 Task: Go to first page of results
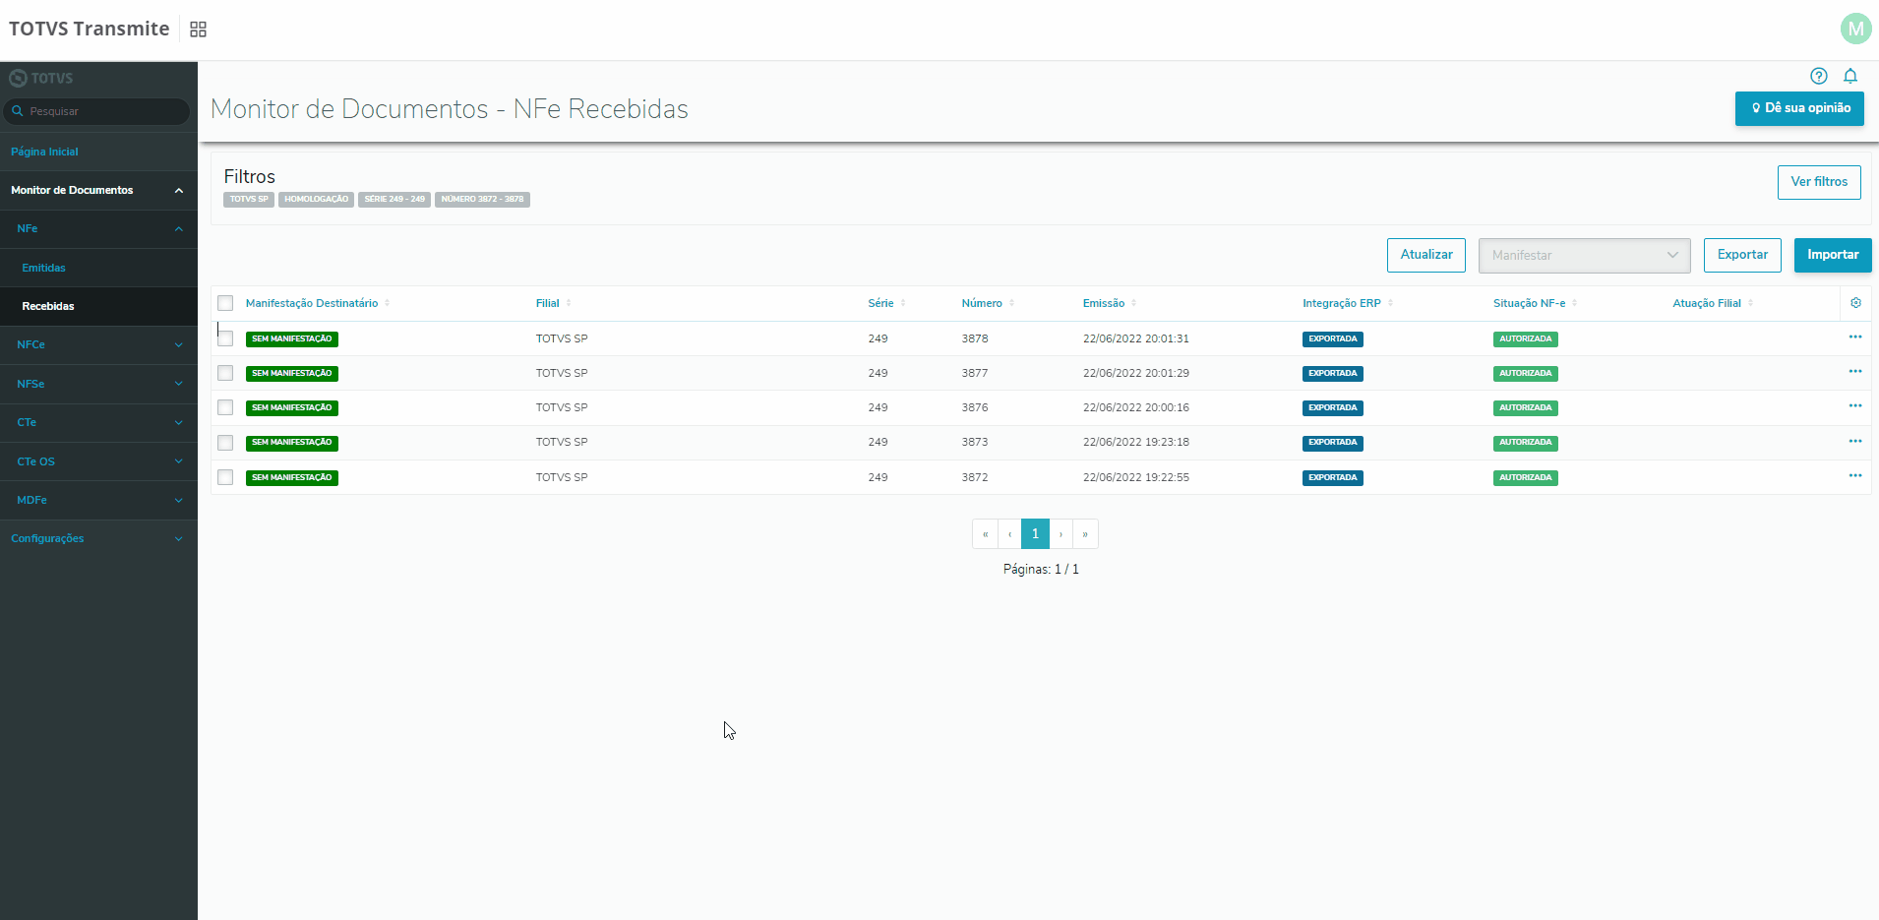coord(985,534)
